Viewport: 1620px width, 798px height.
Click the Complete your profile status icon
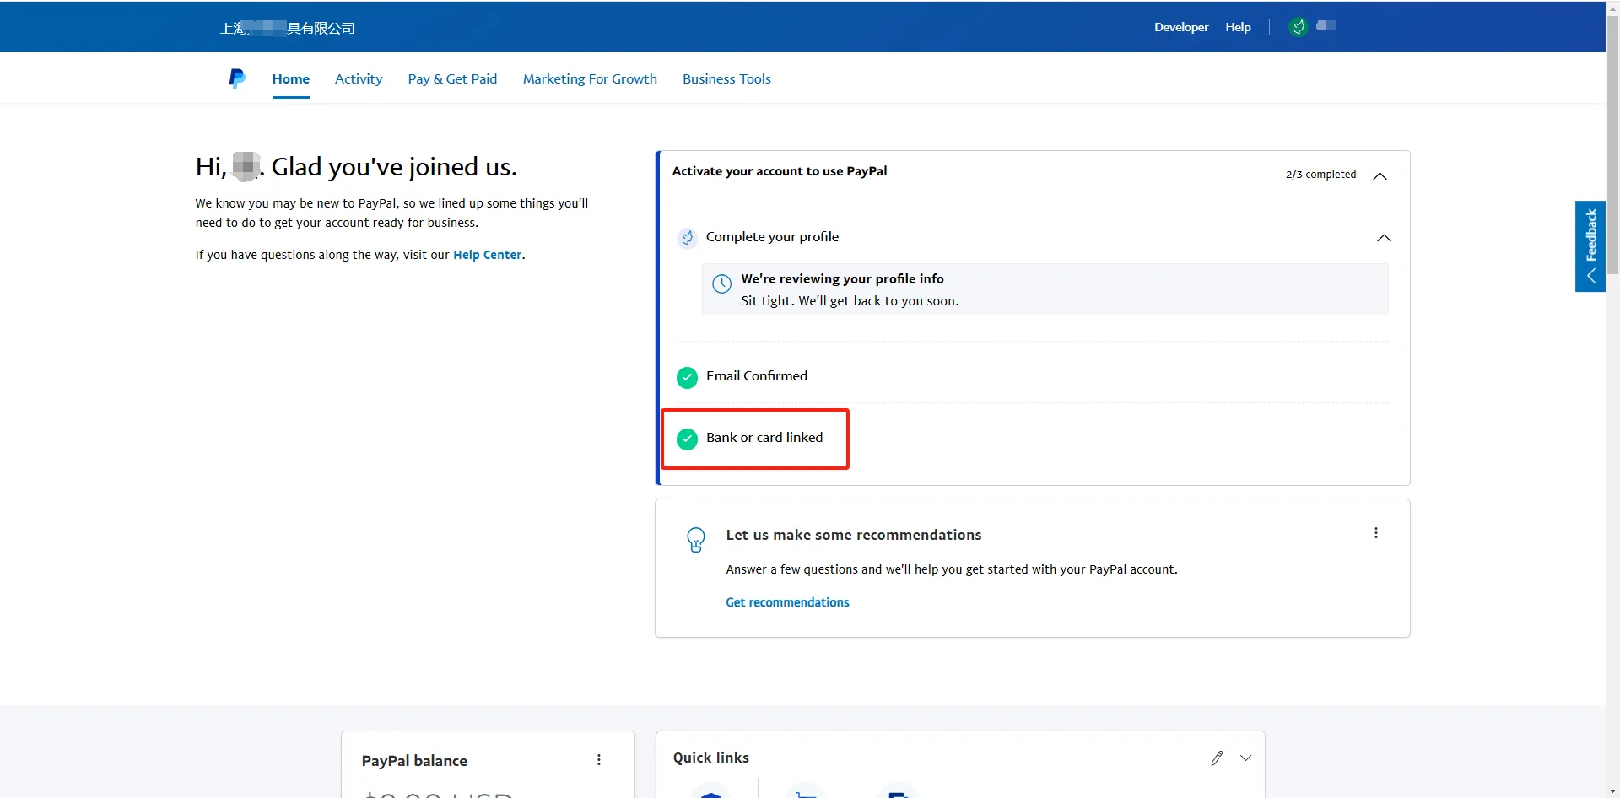click(688, 238)
